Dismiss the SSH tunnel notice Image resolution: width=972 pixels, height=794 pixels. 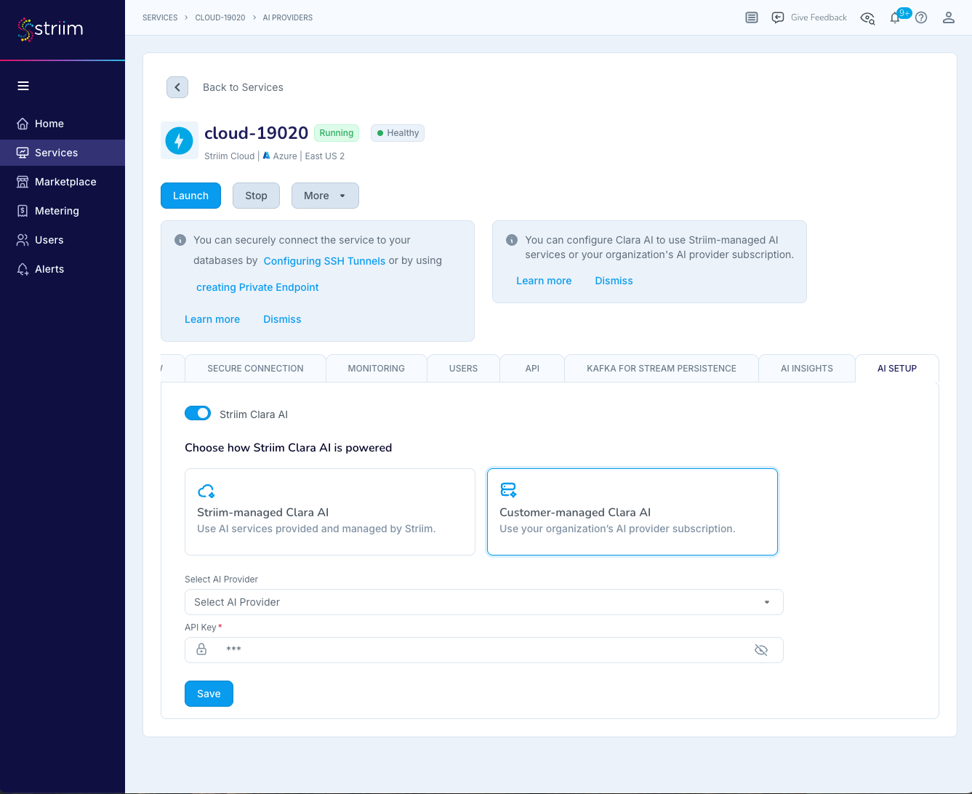click(x=282, y=319)
